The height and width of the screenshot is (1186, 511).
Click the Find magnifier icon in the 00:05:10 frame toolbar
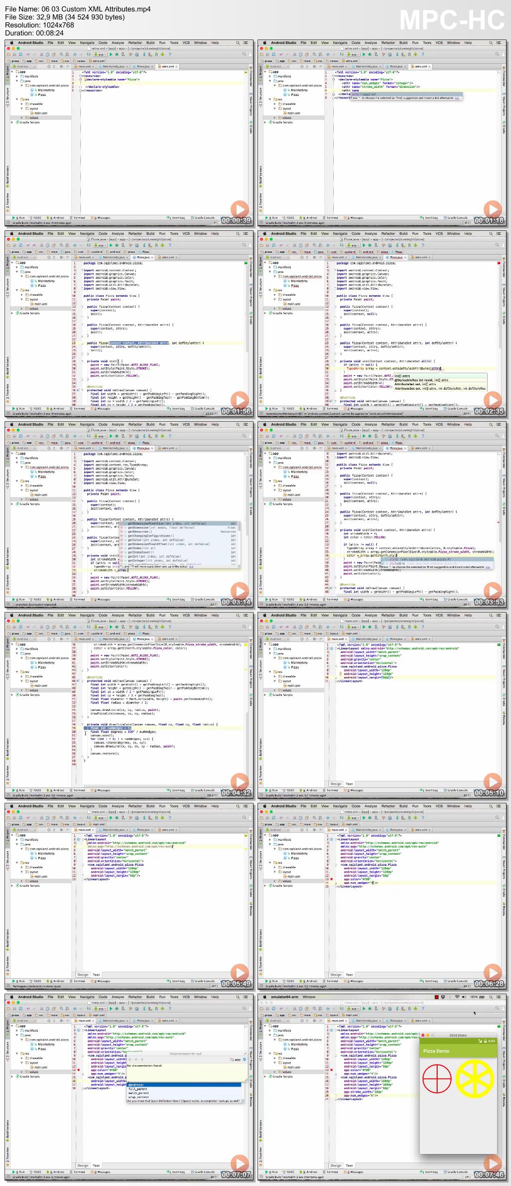coord(314,627)
